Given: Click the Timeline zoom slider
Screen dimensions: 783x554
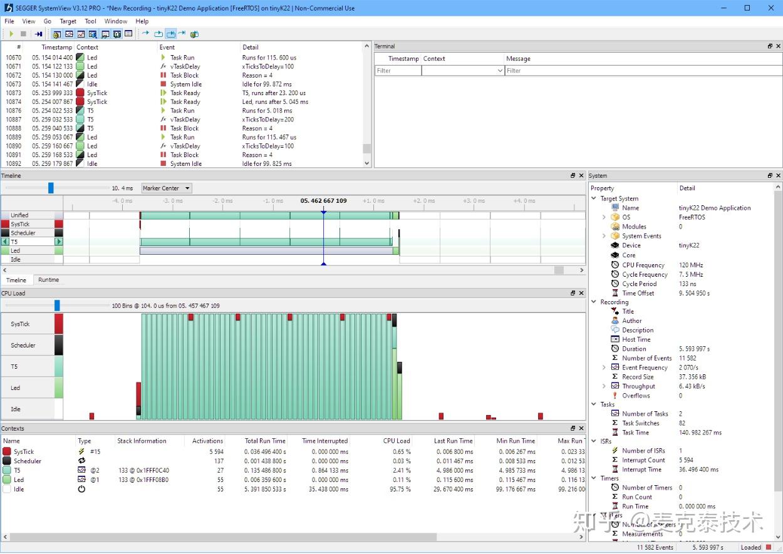Looking at the screenshot, I should point(52,187).
